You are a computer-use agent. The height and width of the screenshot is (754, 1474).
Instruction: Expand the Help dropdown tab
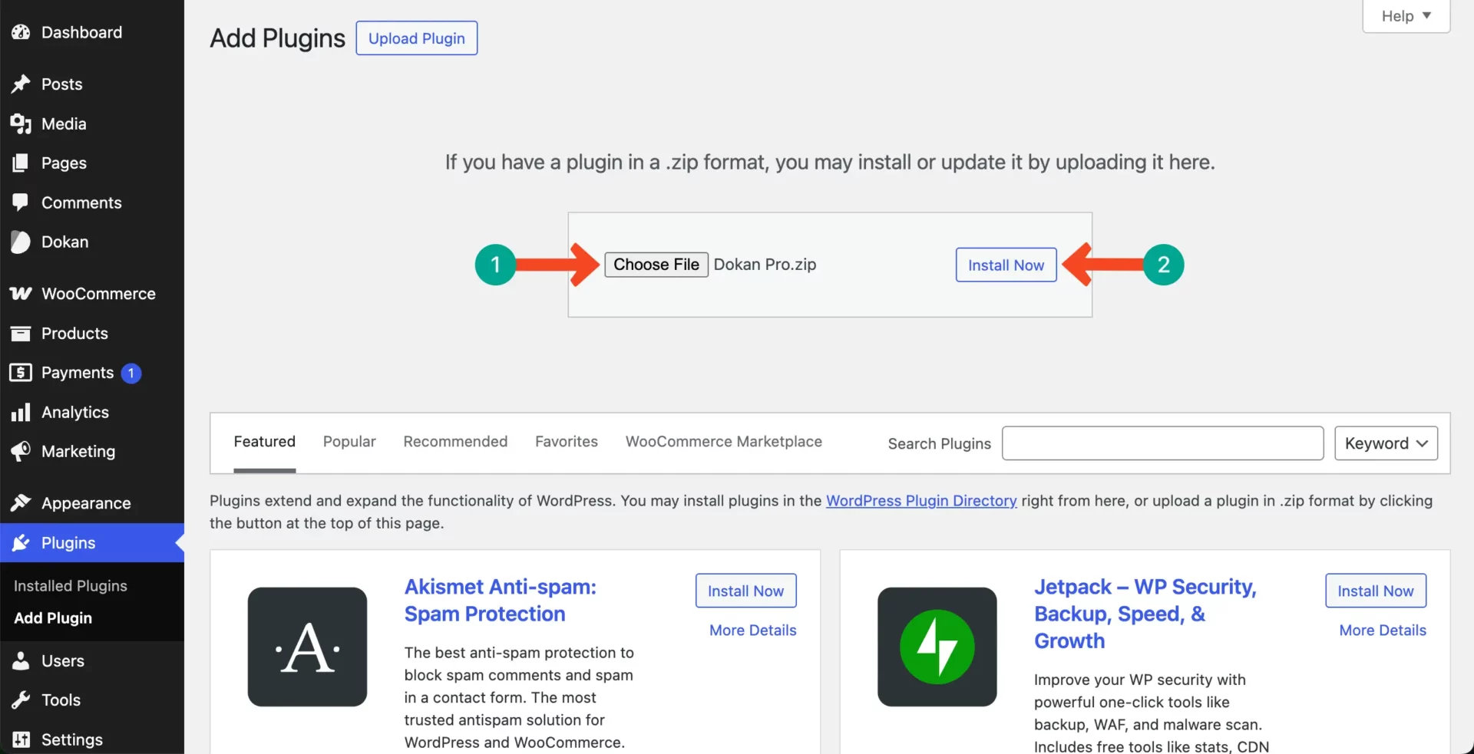(x=1406, y=16)
